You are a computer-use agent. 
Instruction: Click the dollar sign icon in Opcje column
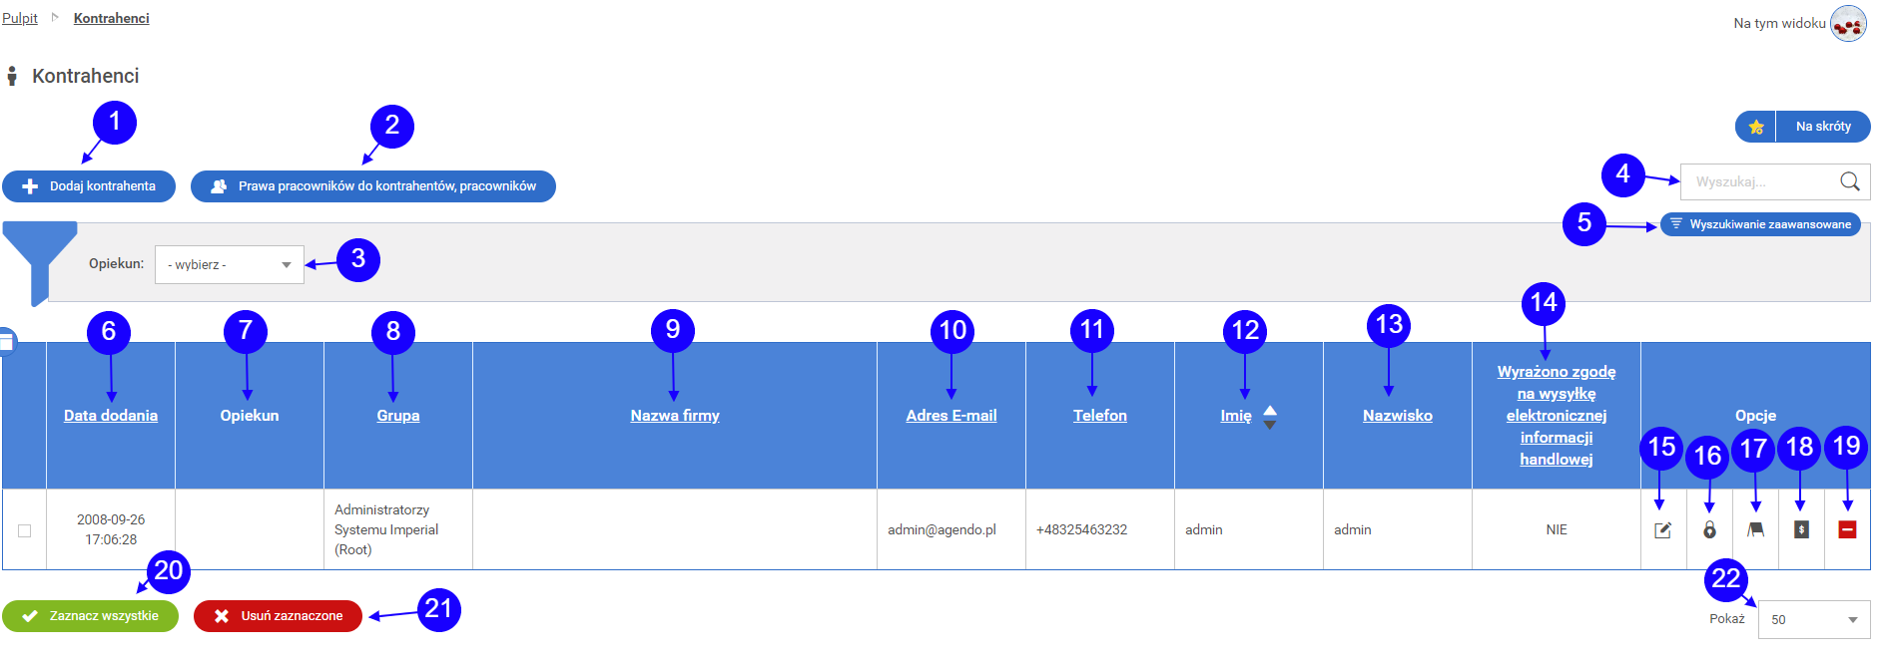[x=1801, y=530]
